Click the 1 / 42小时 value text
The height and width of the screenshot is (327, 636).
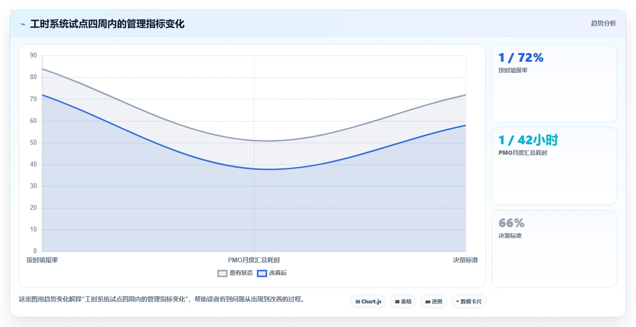pos(528,140)
